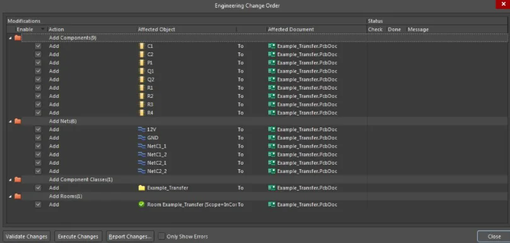Click the component icon next to Q1

(x=141, y=71)
